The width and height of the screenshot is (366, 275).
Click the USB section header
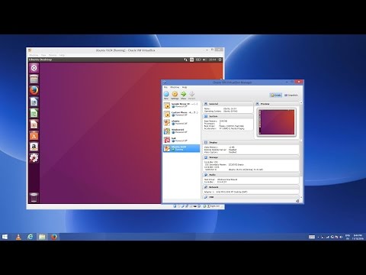(251, 197)
